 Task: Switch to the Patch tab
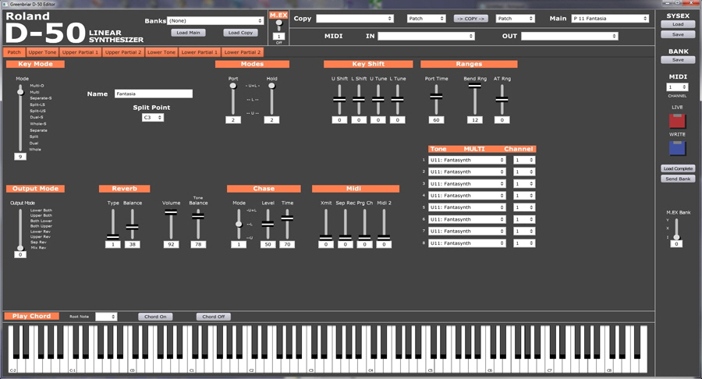click(14, 52)
